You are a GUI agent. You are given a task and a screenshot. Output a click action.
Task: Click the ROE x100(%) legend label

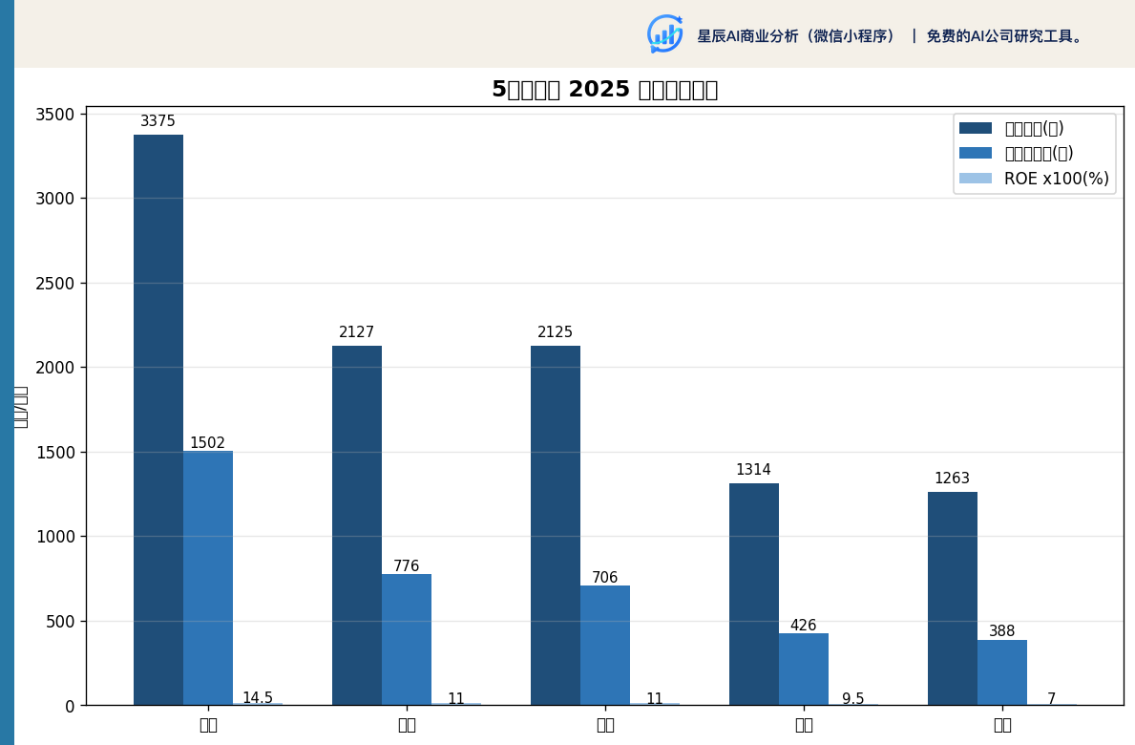1056,178
